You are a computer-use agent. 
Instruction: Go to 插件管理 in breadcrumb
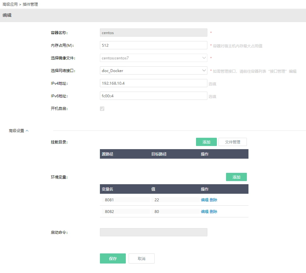tap(30, 4)
